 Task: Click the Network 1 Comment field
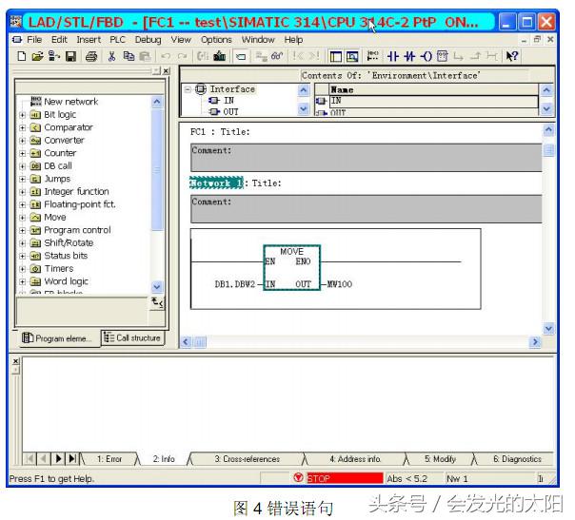pyautogui.click(x=366, y=209)
